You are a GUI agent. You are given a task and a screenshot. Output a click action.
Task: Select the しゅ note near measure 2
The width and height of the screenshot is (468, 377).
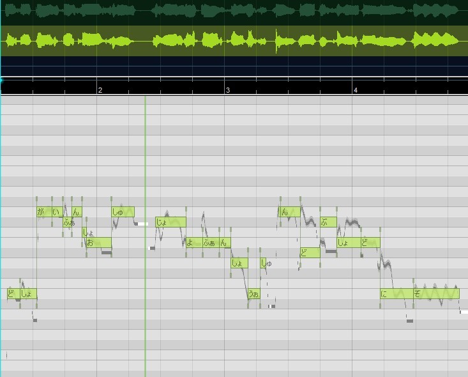[123, 212]
